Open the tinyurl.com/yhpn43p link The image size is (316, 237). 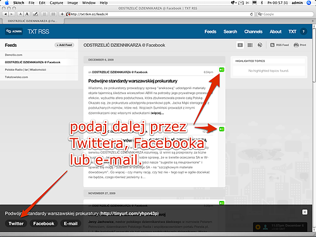coord(130,214)
